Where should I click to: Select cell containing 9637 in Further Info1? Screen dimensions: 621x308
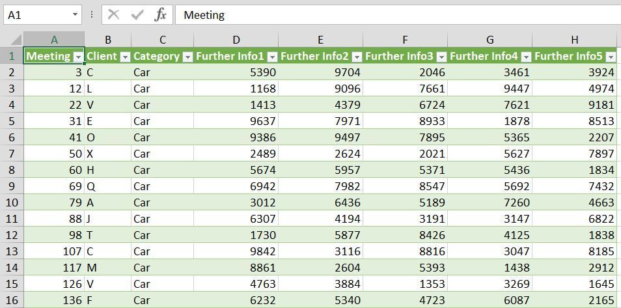(236, 121)
